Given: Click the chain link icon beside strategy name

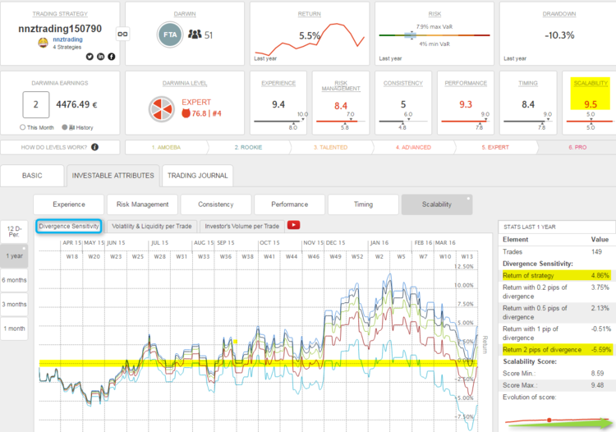Looking at the screenshot, I should click(122, 34).
